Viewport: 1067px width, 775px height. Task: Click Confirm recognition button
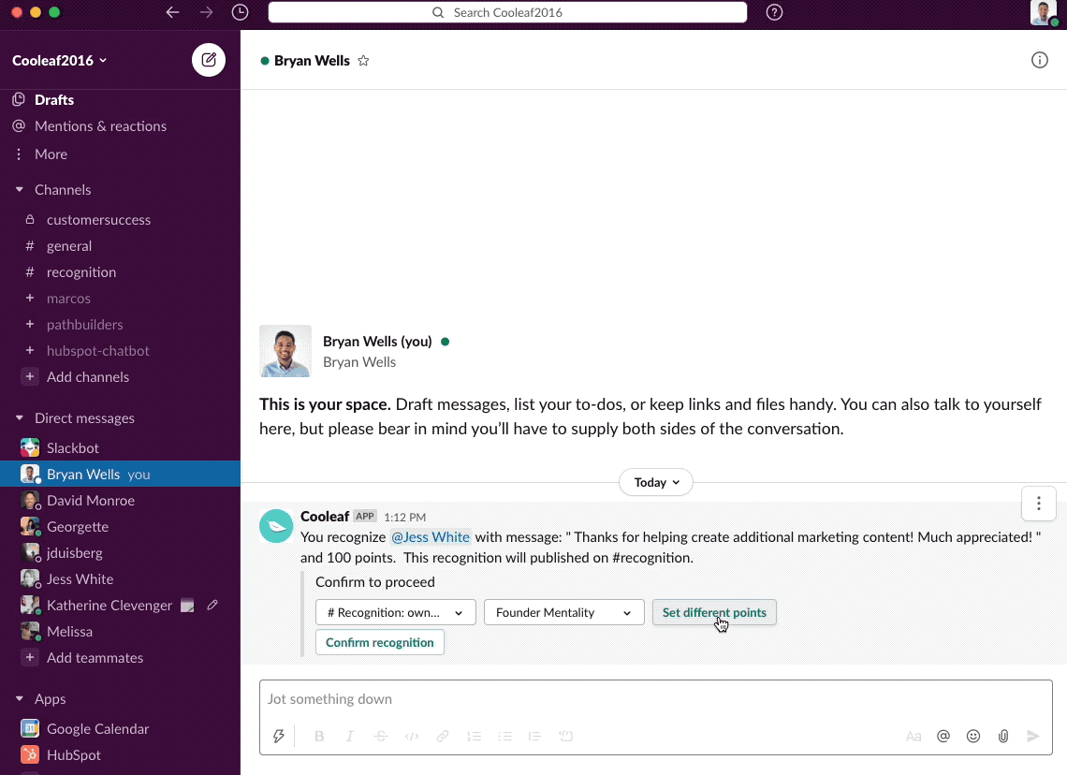[380, 642]
